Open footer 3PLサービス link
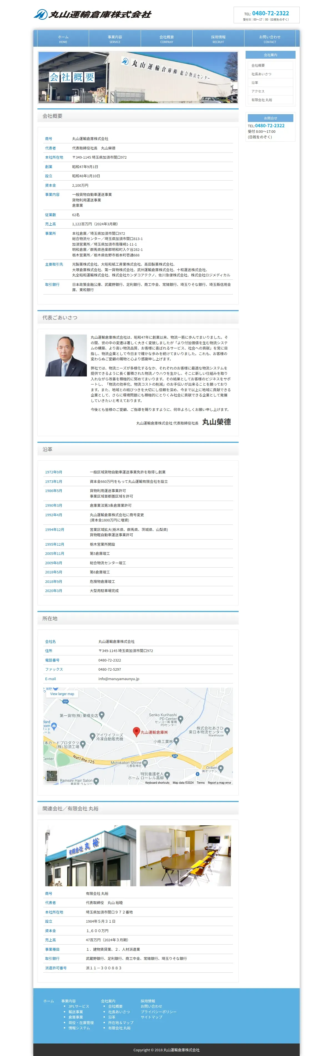Viewport: 333px width, 1056px height. [x=79, y=1006]
